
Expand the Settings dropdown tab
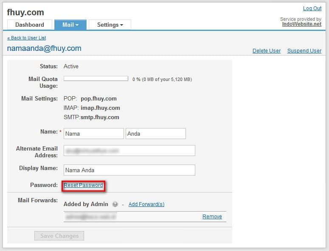[x=110, y=25]
